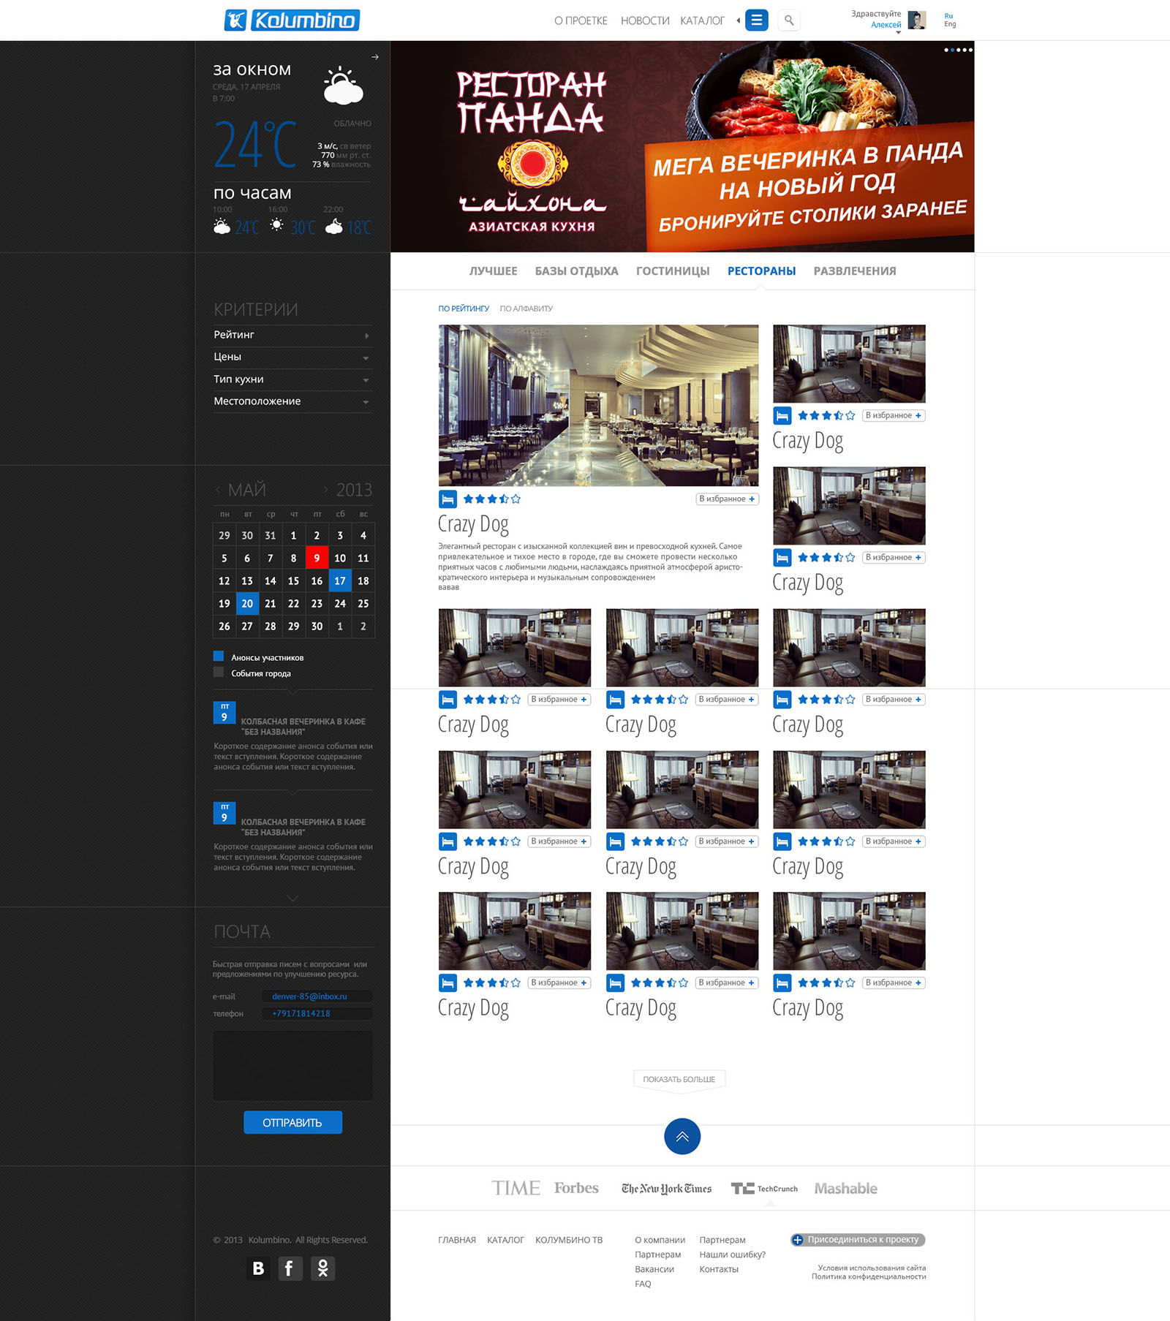Click the e-mail input field
This screenshot has height=1321, width=1170.
pos(317,996)
